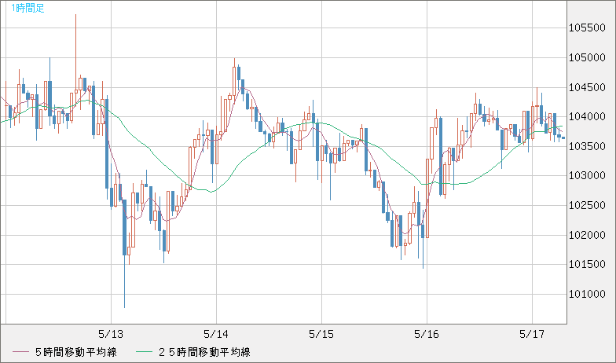616x363 pixels.
Task: Click the 103000 price axis label
Action: click(x=588, y=176)
